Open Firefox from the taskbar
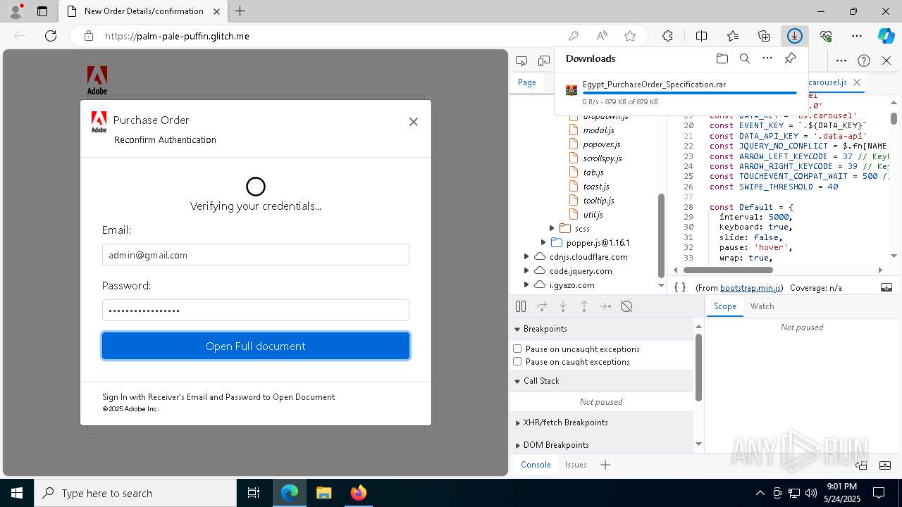The width and height of the screenshot is (902, 507). pyautogui.click(x=358, y=493)
